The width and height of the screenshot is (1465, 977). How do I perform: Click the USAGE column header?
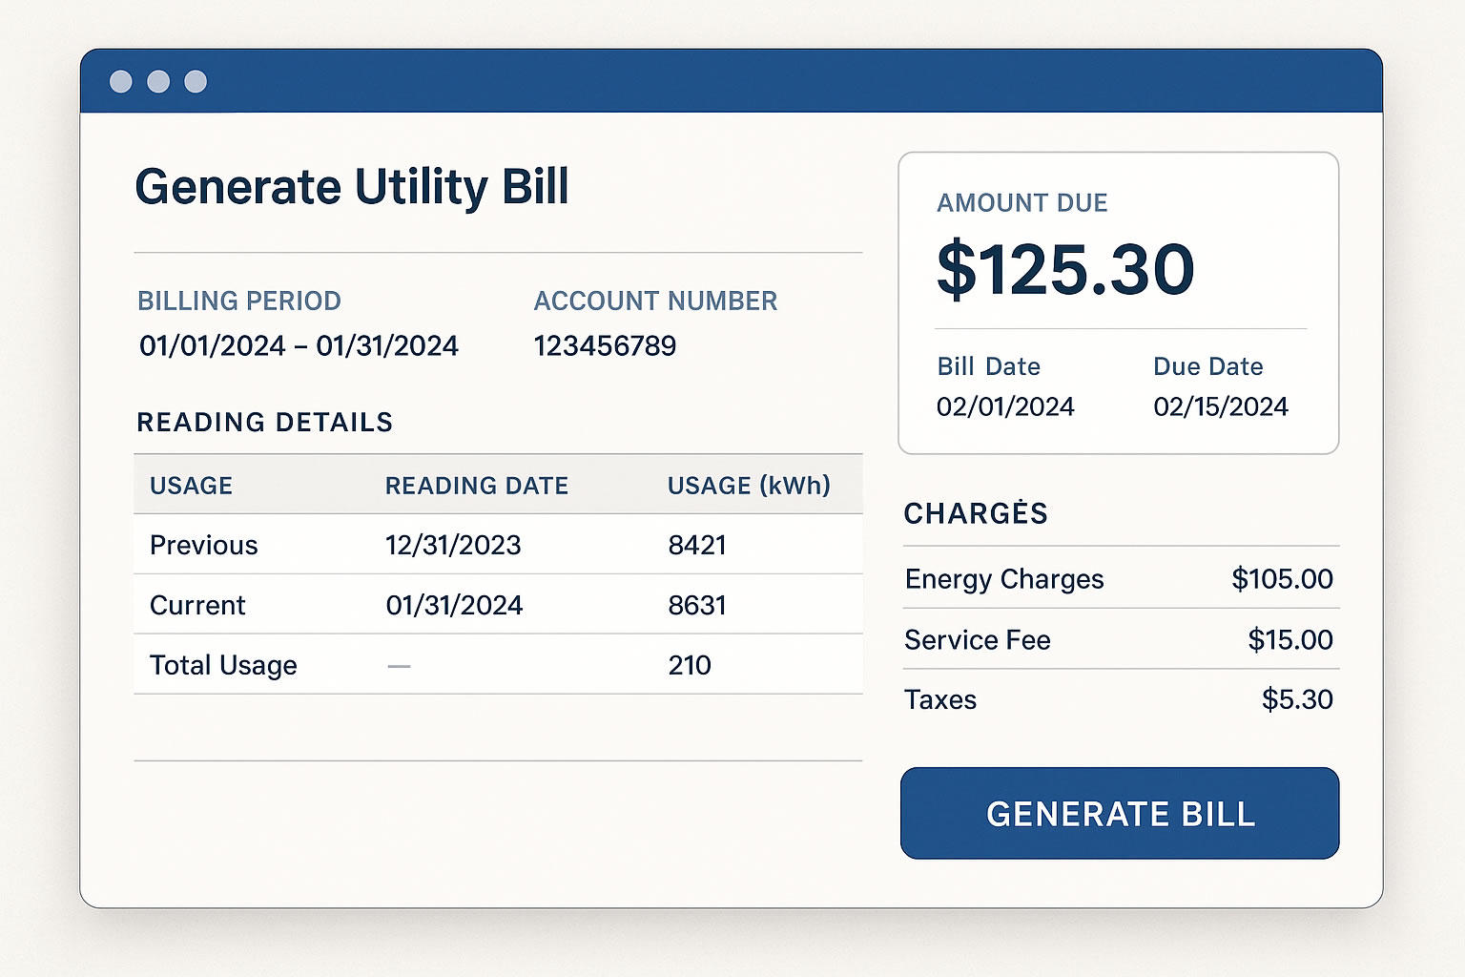[x=191, y=486]
